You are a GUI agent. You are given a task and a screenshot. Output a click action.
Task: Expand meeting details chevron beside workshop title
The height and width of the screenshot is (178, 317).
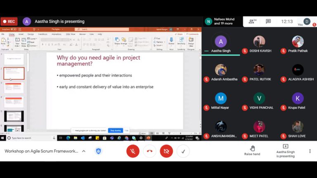(84, 151)
